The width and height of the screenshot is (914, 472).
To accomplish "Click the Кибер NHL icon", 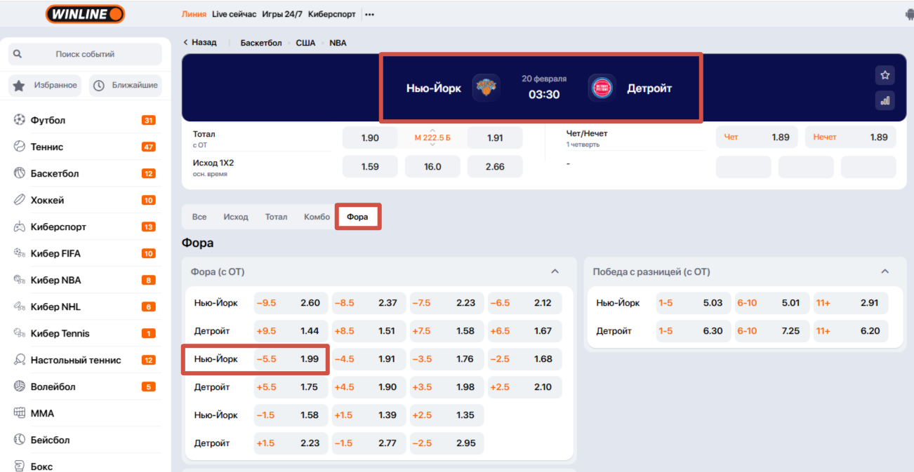I will pyautogui.click(x=20, y=306).
